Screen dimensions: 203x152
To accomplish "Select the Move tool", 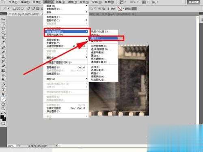I will click(3, 19).
